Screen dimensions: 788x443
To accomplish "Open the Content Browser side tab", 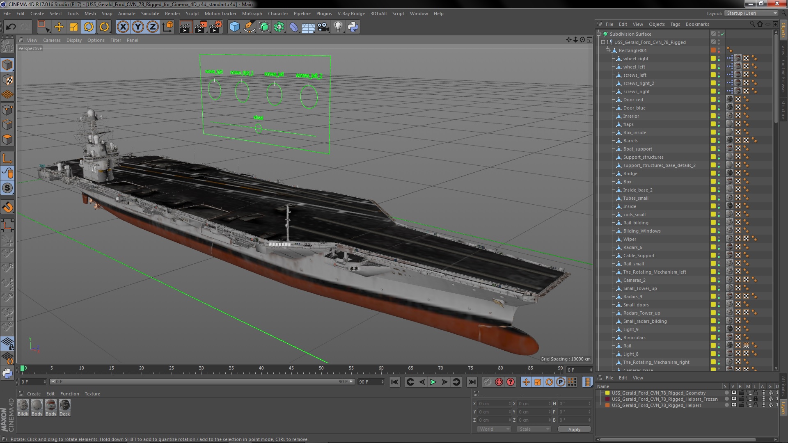I will [x=783, y=77].
